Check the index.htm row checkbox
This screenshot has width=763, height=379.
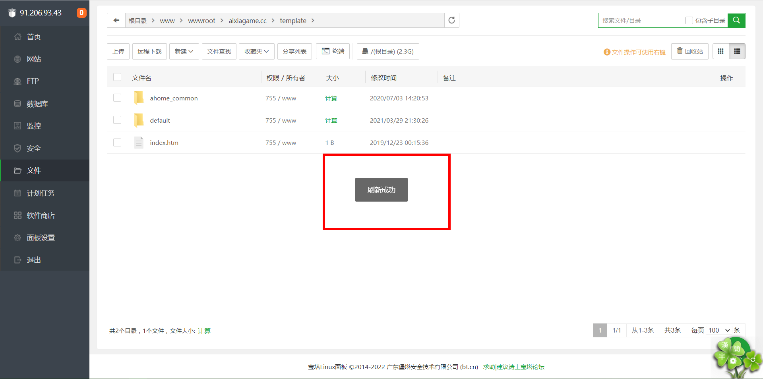tap(117, 142)
